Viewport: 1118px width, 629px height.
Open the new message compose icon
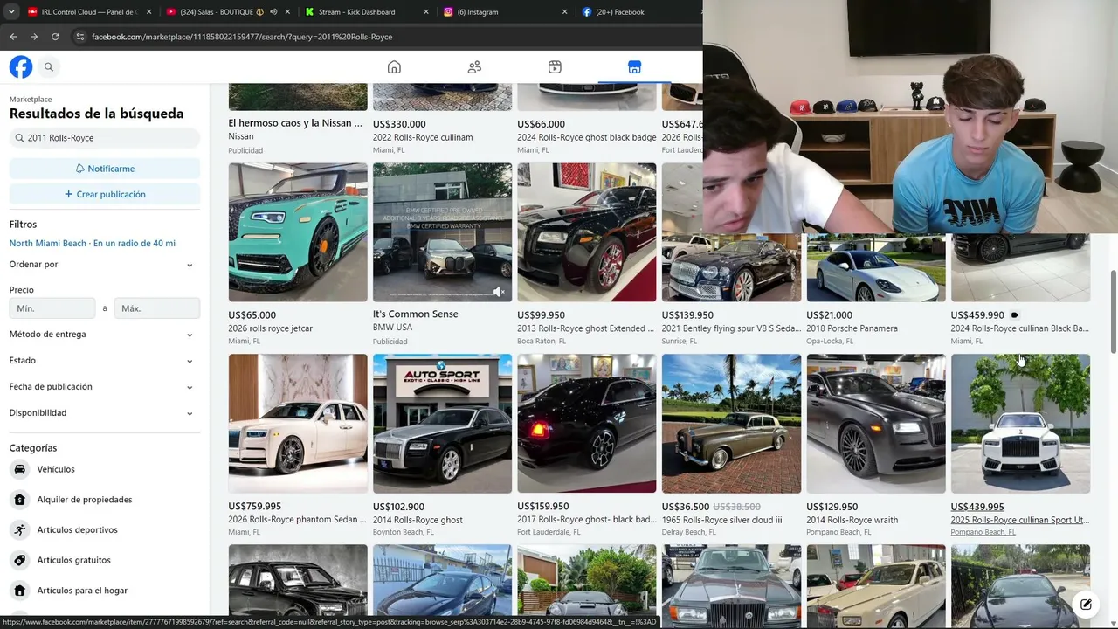coord(1086,604)
